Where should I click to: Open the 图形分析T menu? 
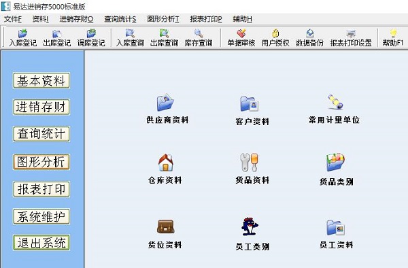click(x=163, y=19)
